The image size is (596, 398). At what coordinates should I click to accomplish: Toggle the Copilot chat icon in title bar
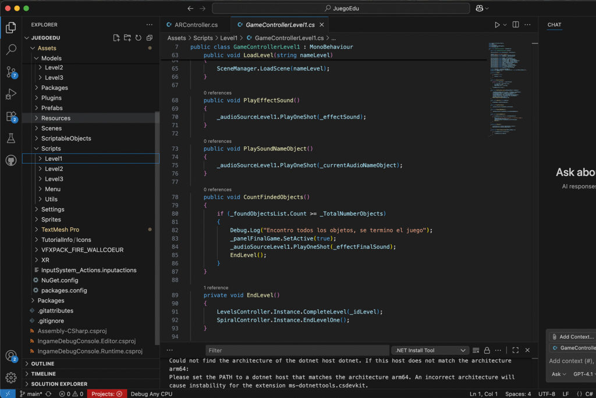click(x=480, y=8)
